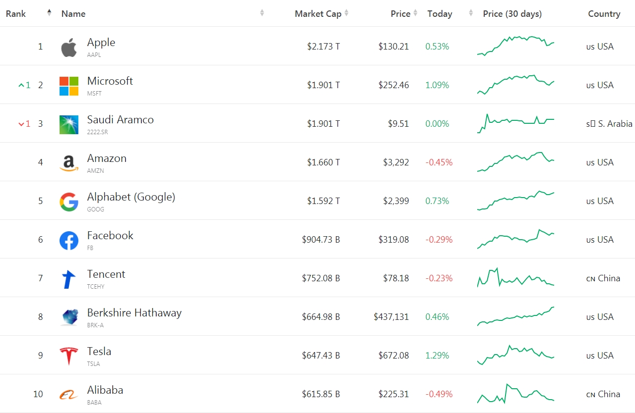This screenshot has width=635, height=413.
Task: Click Saudi Aramco's red rank-down arrow
Action: 21,124
